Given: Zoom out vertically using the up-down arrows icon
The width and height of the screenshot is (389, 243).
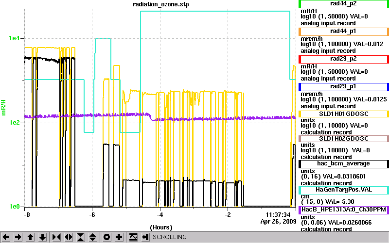Looking at the screenshot, I should pos(93,237).
